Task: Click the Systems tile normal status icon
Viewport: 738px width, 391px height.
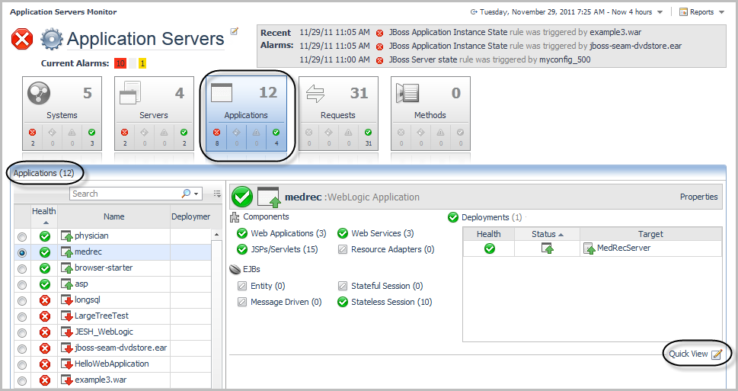Action: [x=92, y=133]
